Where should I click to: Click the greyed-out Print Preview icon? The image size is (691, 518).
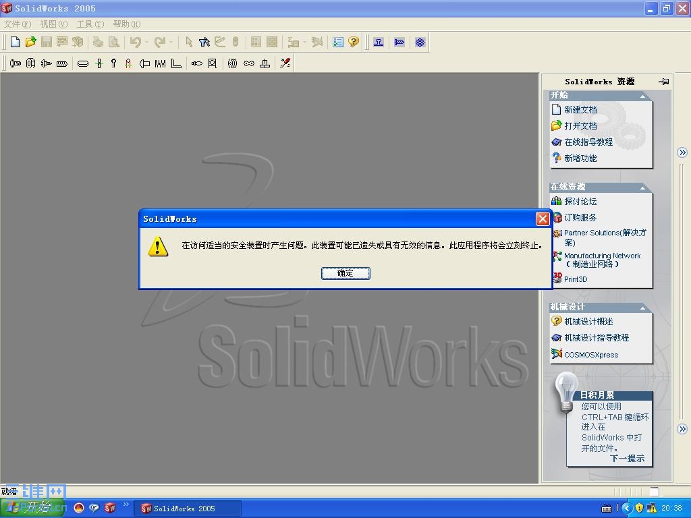(113, 42)
